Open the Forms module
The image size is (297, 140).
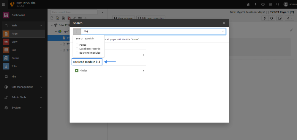point(24,58)
